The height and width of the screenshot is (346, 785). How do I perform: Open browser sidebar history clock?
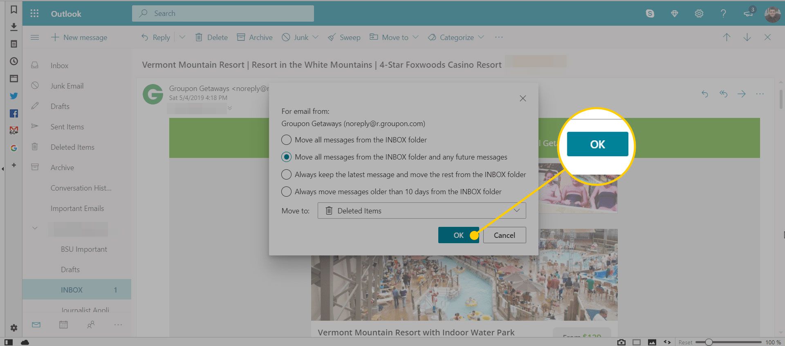point(14,61)
